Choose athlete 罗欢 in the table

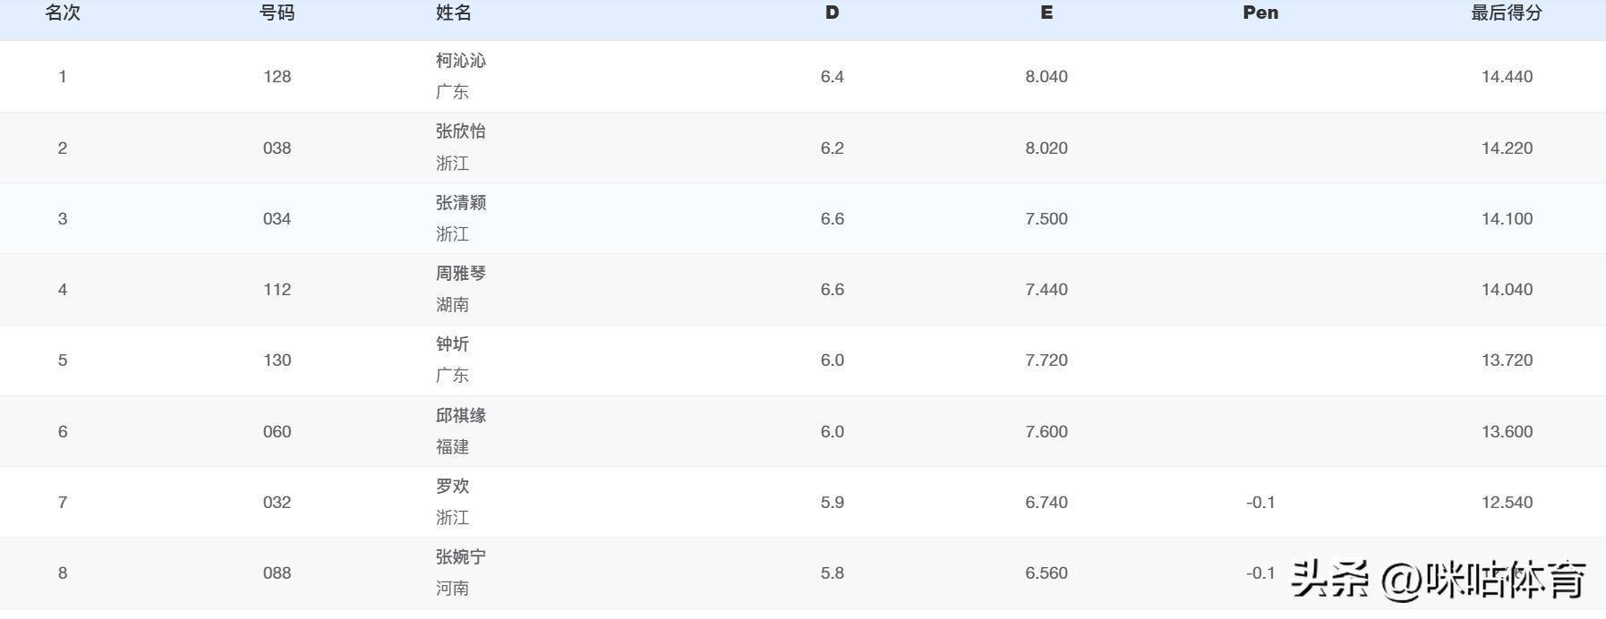452,487
